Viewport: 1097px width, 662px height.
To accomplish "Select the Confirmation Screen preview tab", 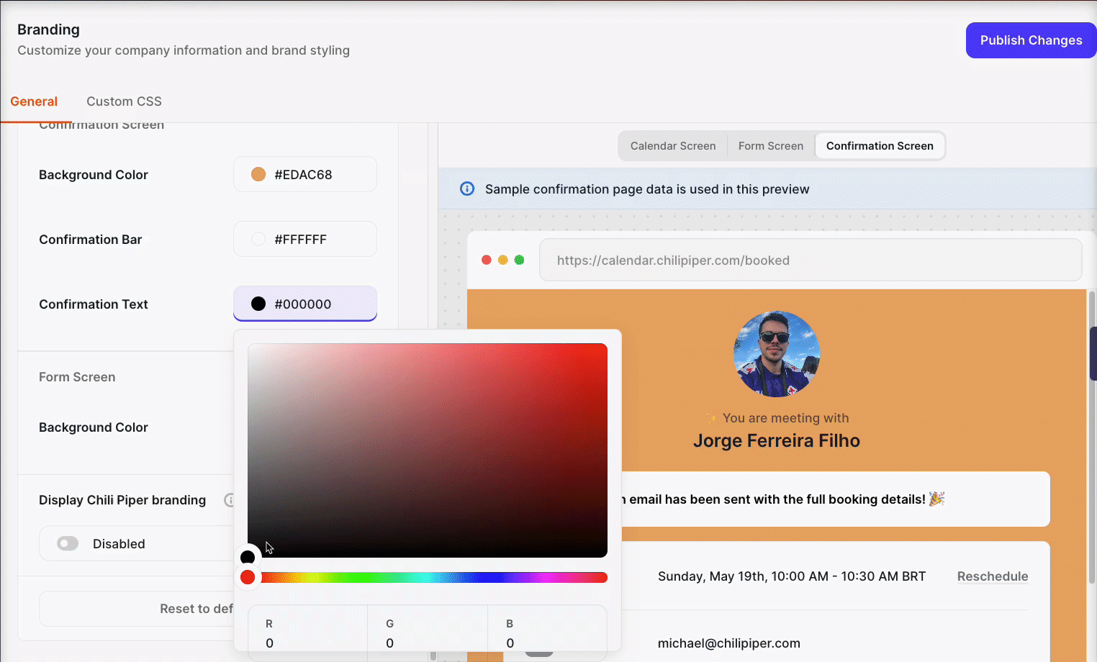I will pyautogui.click(x=880, y=146).
